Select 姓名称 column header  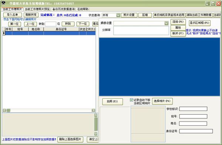tap(36, 29)
